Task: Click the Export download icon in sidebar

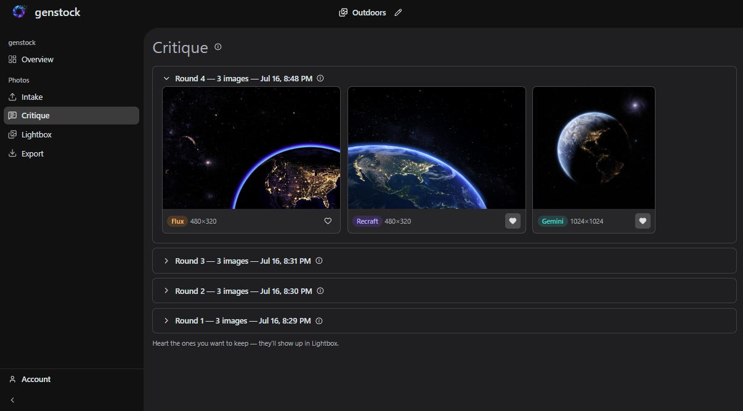Action: (12, 154)
